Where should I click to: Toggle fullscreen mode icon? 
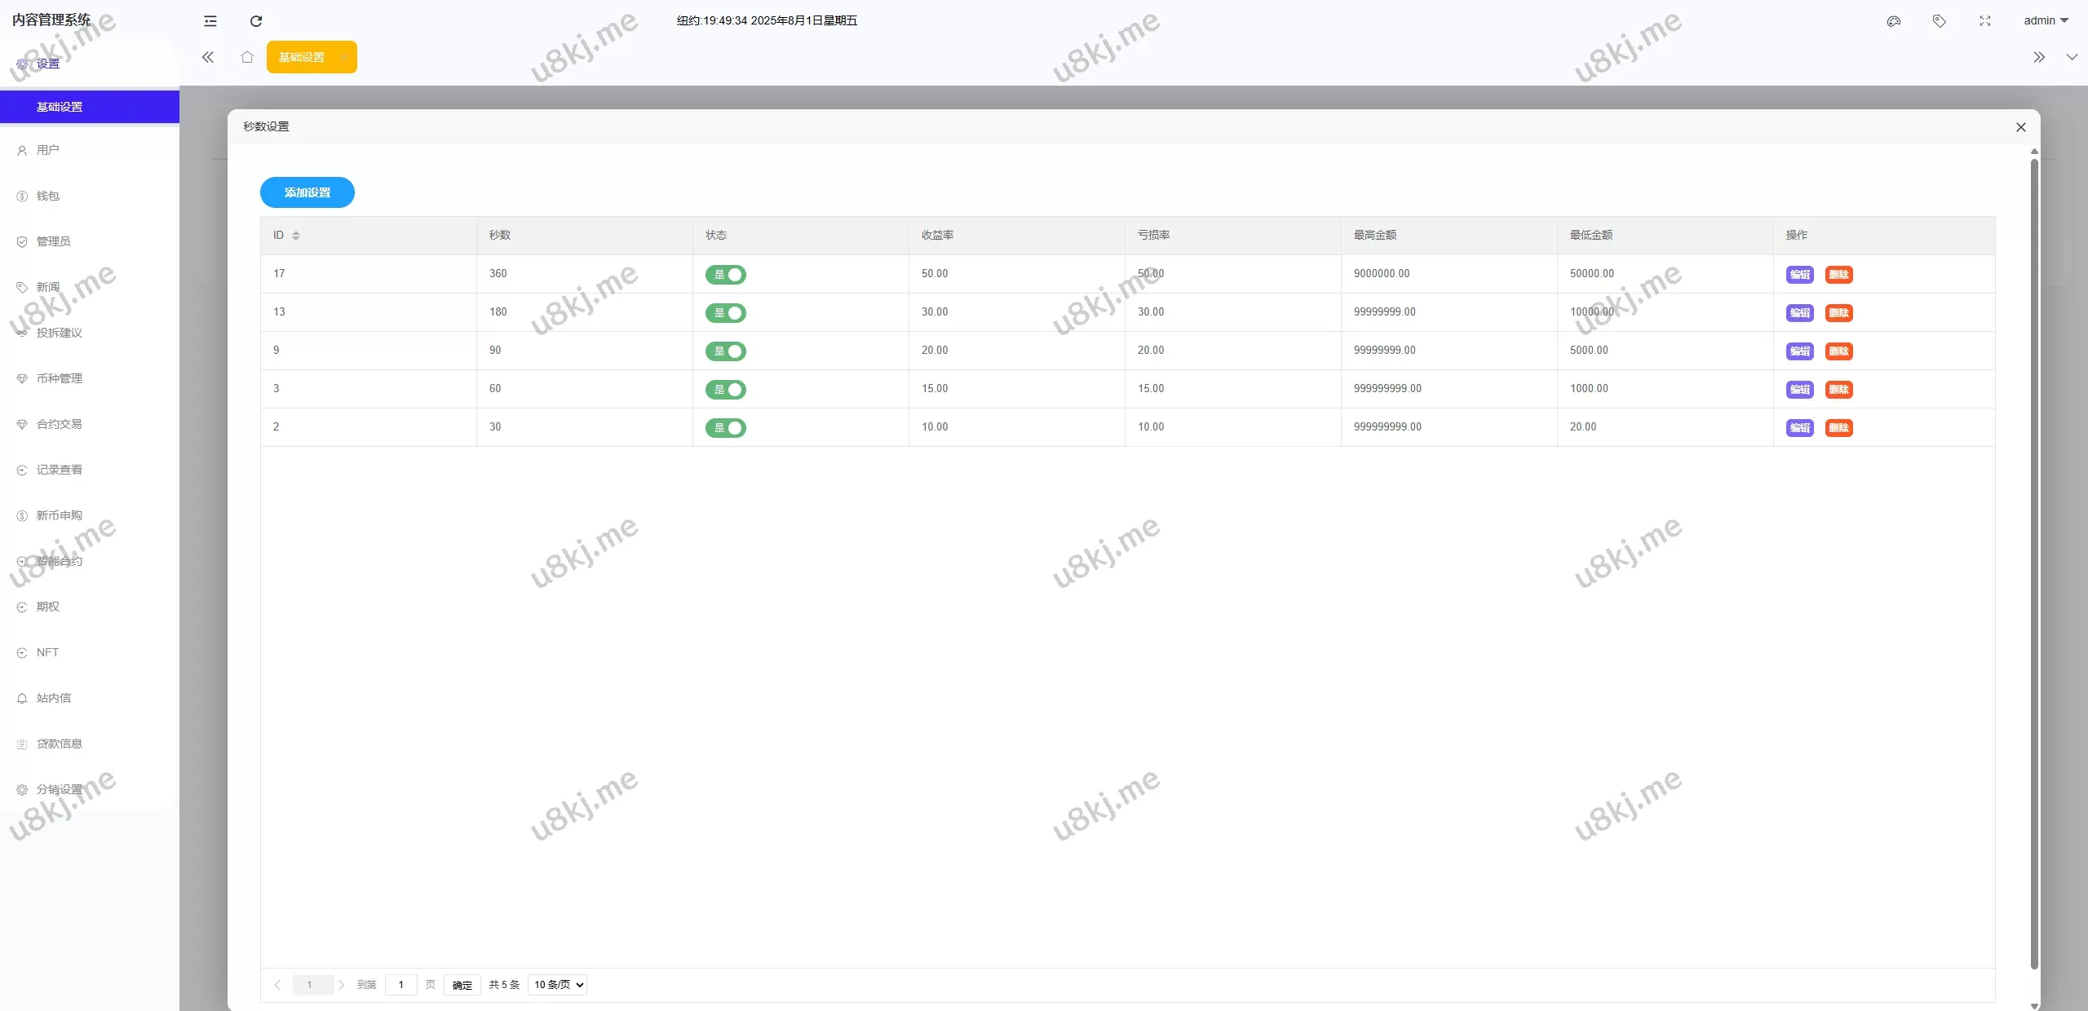pos(1985,21)
